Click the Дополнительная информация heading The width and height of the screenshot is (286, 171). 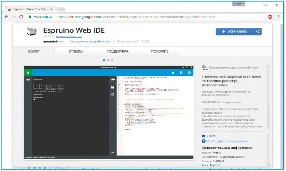(227, 148)
